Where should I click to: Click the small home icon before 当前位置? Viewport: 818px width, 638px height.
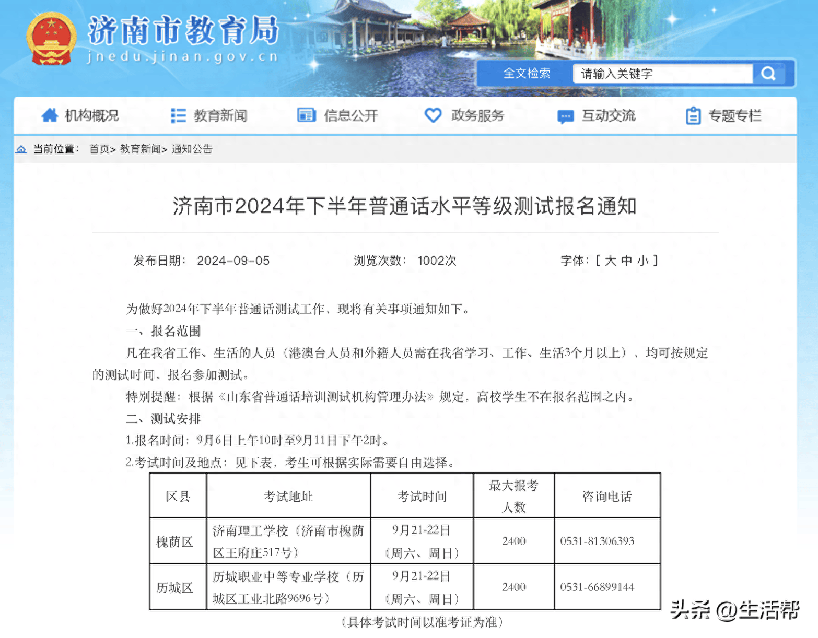20,149
